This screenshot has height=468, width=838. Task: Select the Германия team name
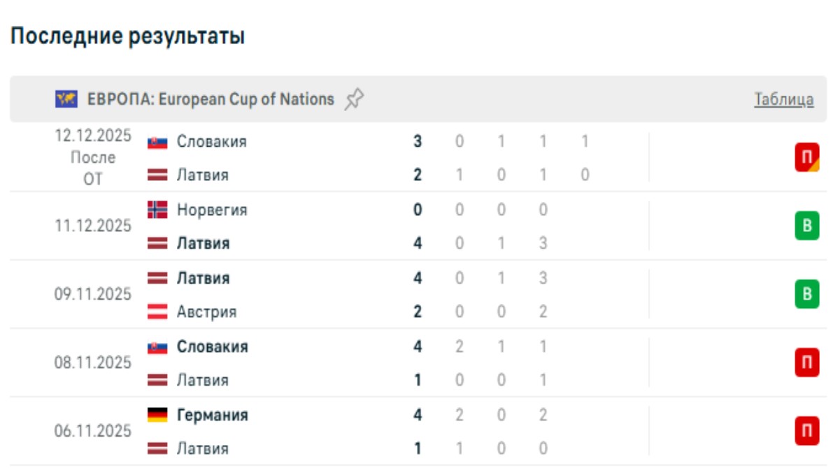tap(213, 415)
